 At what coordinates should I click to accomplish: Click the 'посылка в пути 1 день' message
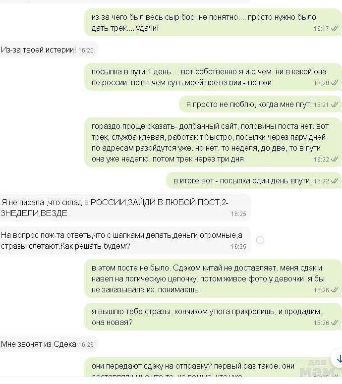click(213, 77)
